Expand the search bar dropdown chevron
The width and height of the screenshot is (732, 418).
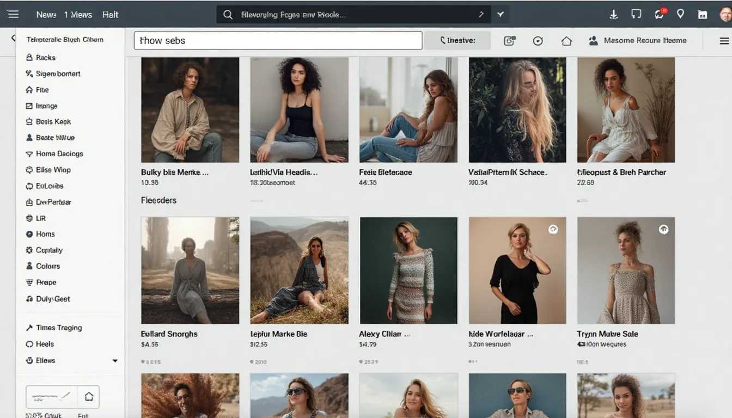pos(501,15)
